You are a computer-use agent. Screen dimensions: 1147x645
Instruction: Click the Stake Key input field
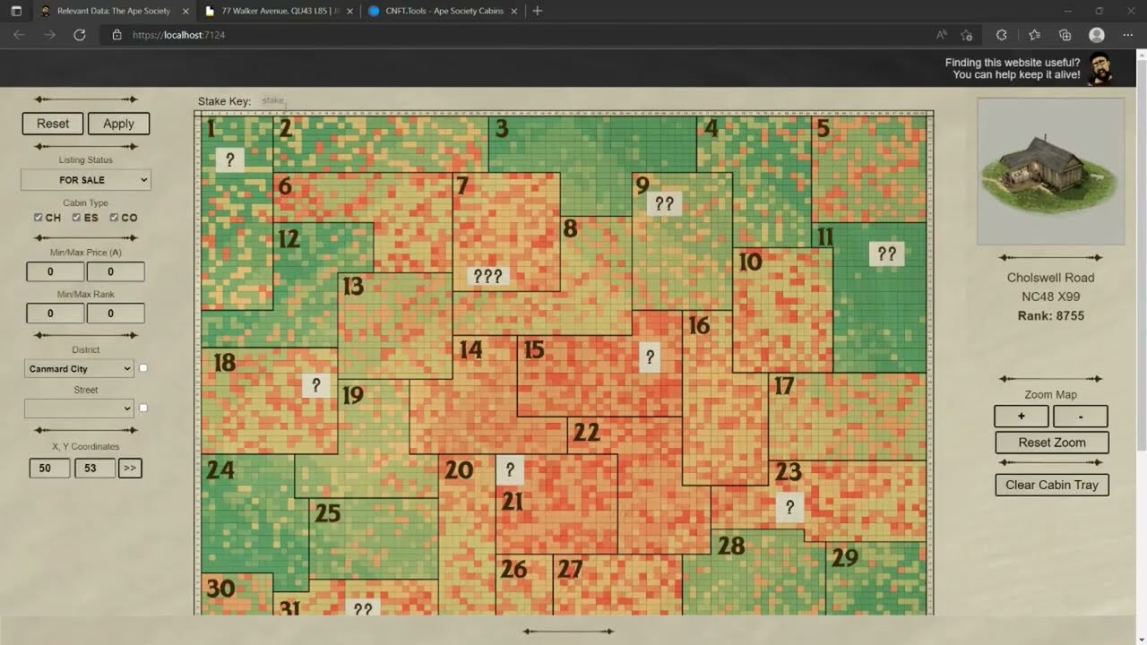pos(272,101)
